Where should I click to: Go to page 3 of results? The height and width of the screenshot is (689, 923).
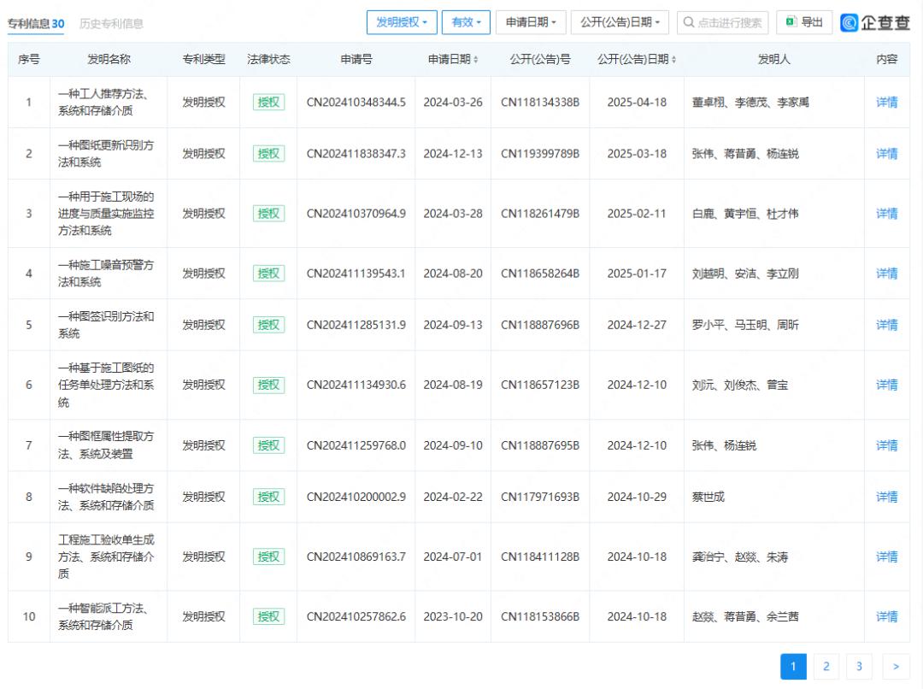coord(859,666)
